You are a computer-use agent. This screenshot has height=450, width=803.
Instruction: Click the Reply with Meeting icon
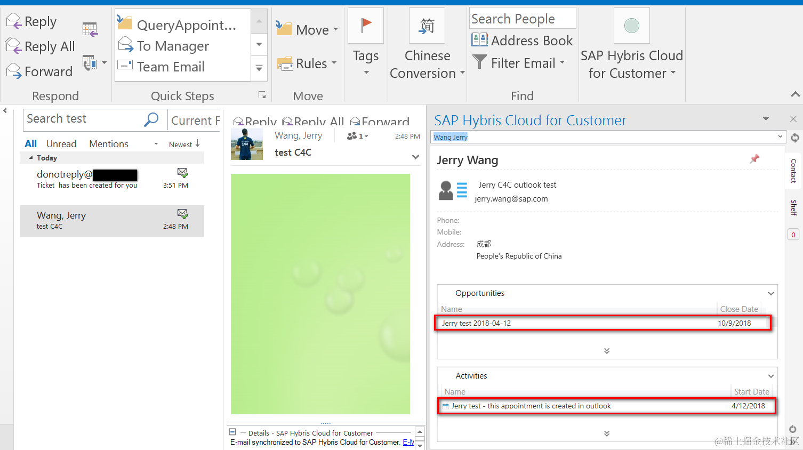click(90, 29)
